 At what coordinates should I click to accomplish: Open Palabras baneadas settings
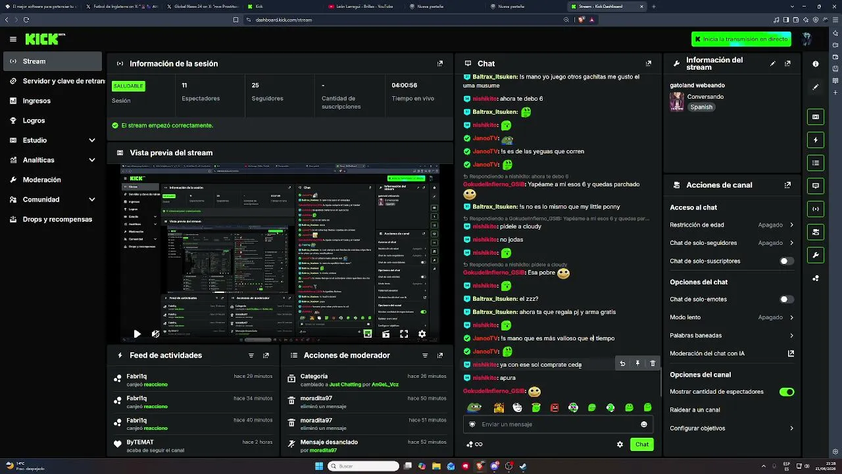point(731,336)
